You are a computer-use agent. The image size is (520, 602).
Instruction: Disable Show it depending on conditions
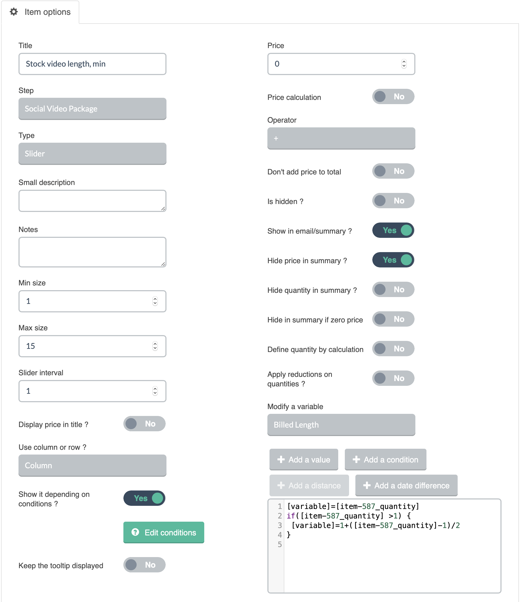pyautogui.click(x=144, y=498)
